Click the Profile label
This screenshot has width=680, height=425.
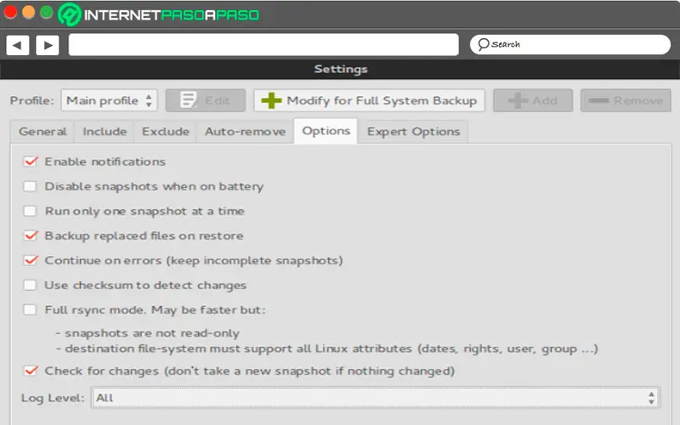[x=31, y=100]
